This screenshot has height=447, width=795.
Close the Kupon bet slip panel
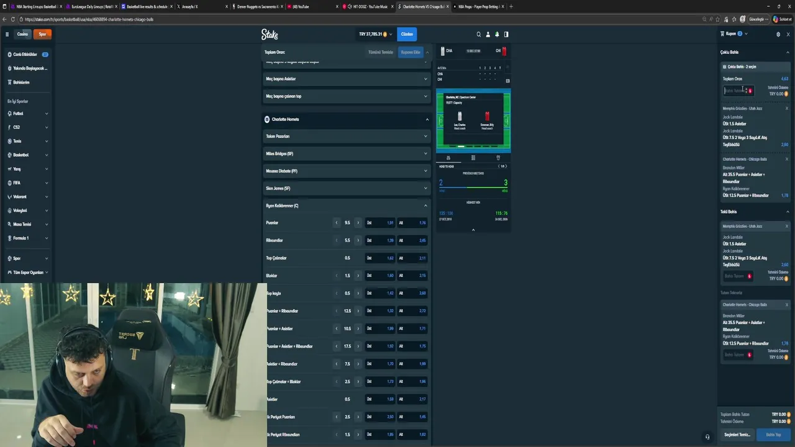[x=788, y=34]
